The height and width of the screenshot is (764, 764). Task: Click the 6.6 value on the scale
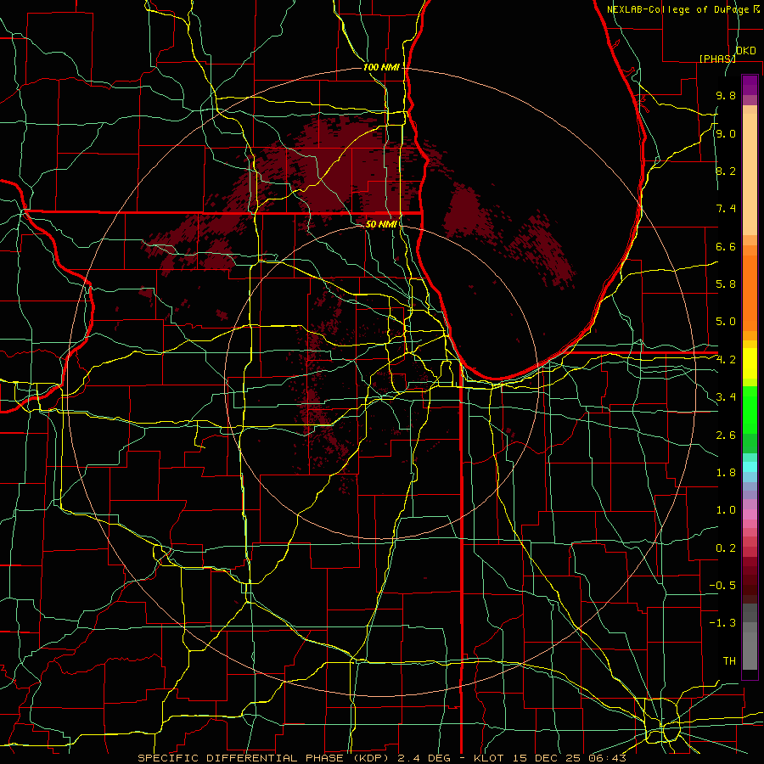tap(726, 246)
